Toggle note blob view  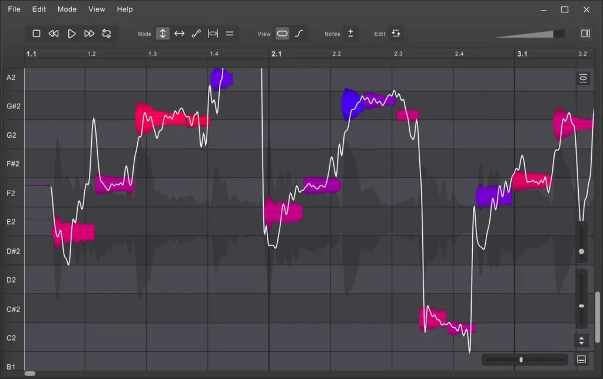[283, 34]
